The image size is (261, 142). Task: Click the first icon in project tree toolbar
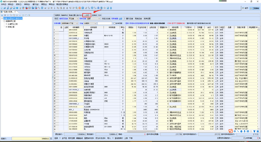click(2, 15)
